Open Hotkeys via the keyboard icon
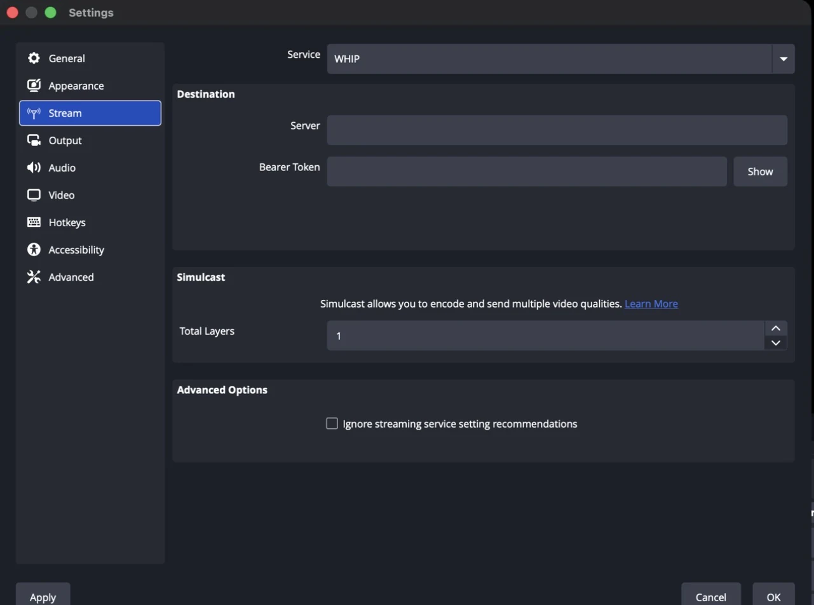The image size is (814, 605). 34,222
